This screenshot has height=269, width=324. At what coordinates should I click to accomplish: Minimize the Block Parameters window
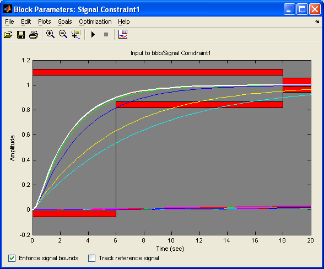click(289, 9)
